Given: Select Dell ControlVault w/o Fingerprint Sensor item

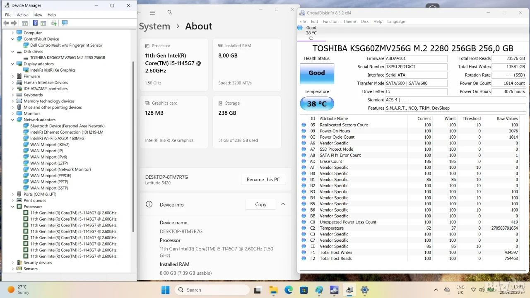Looking at the screenshot, I should pyautogui.click(x=66, y=45).
